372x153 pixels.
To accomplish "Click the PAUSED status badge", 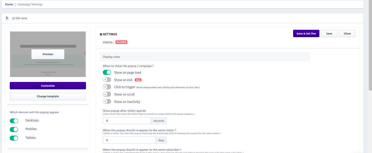I will 121,42.
